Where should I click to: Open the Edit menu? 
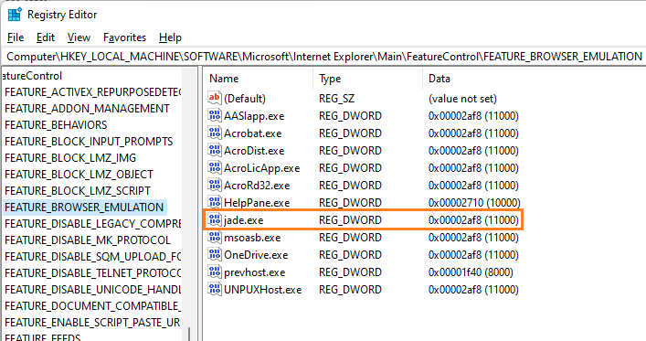coord(46,37)
